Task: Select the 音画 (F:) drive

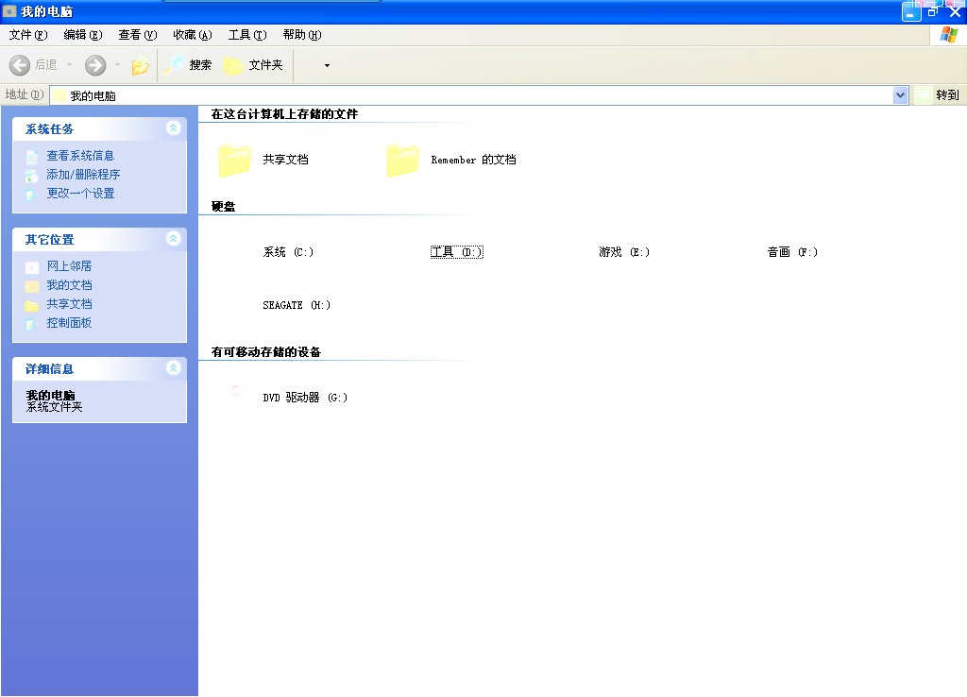Action: tap(792, 252)
